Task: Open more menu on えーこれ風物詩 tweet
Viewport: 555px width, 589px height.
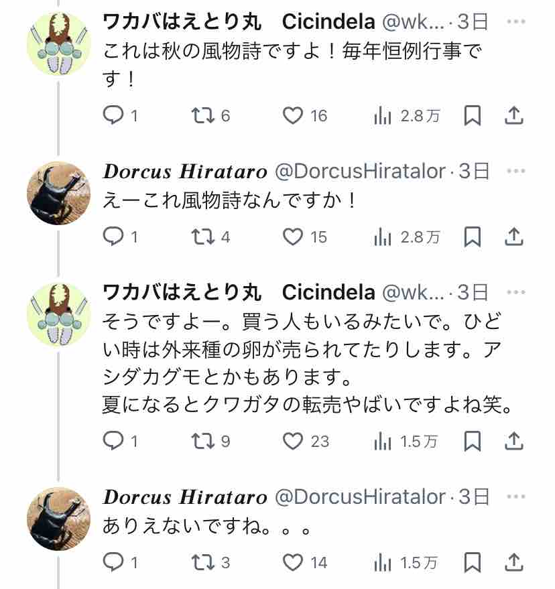Action: (x=515, y=172)
